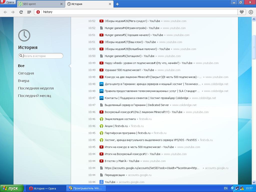Close the История tab
This screenshot has height=192, width=256.
(110, 4)
